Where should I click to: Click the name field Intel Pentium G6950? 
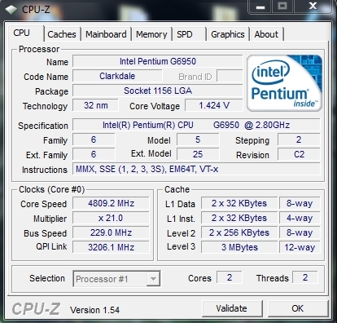coord(158,61)
